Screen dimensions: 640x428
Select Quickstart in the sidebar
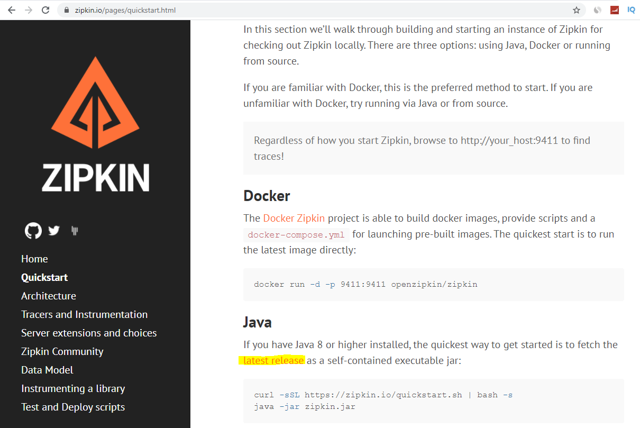pyautogui.click(x=44, y=277)
